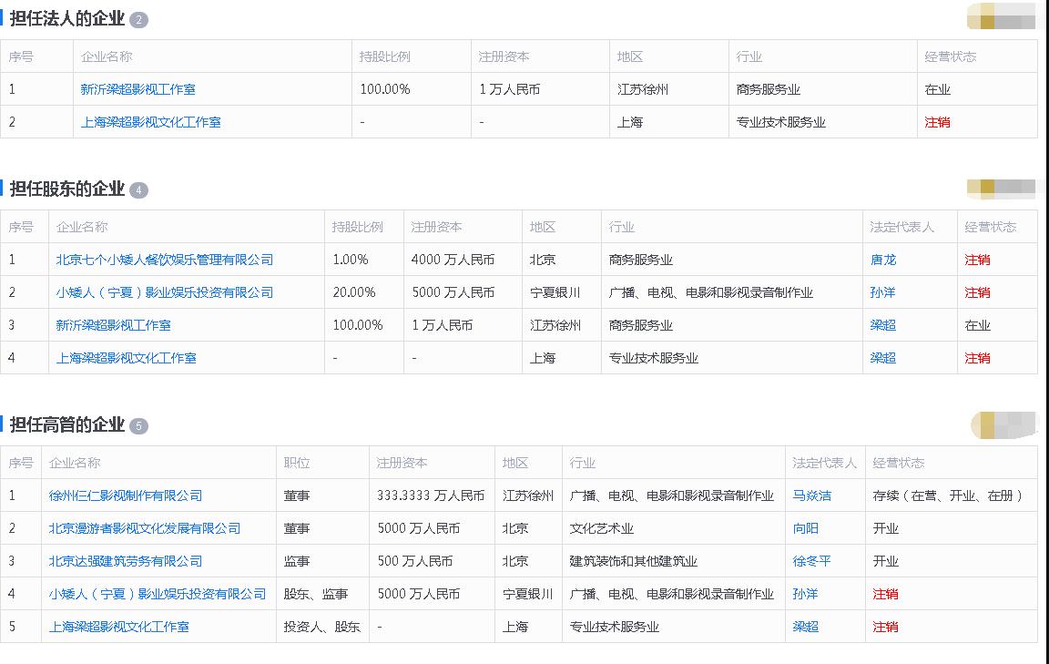Click the 北京七个小矮人餐饮娱乐管理有限公司 company link
This screenshot has width=1049, height=664.
[x=164, y=260]
